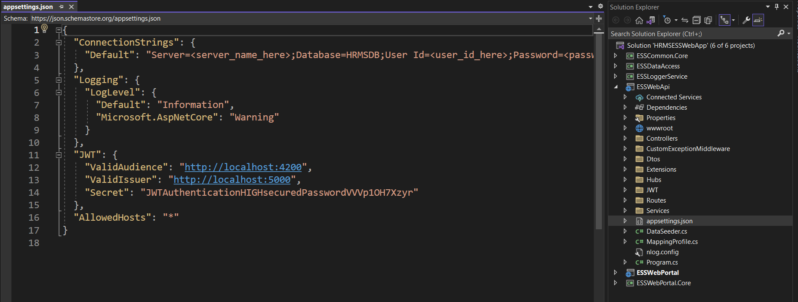
Task: Click the editor vertical scrollbar thumb
Action: tap(599, 131)
